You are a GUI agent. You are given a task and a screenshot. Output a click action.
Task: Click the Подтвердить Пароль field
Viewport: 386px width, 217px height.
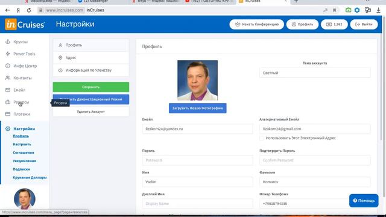(x=315, y=160)
